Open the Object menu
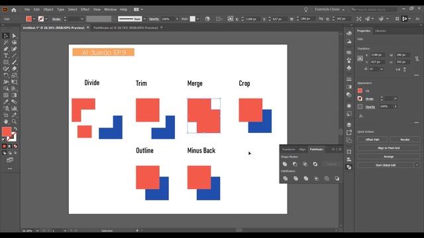This screenshot has height=238, width=424. [x=48, y=9]
